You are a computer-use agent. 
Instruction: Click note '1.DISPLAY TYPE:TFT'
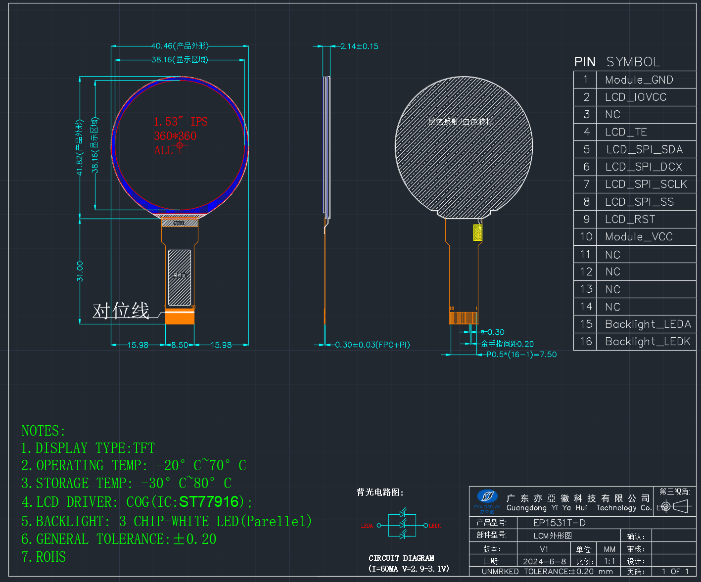[88, 448]
